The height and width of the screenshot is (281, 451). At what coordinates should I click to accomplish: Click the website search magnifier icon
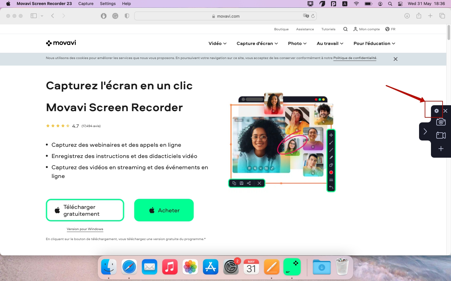tap(345, 29)
